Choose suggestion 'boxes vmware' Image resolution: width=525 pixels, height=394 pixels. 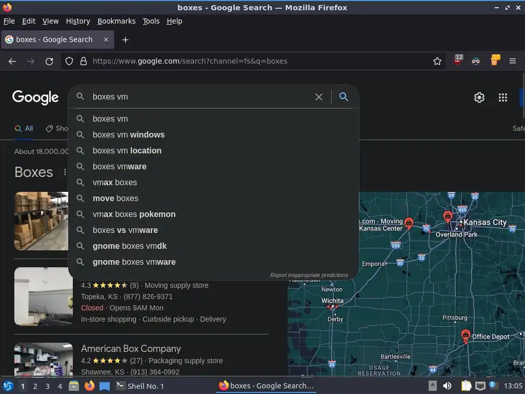[x=213, y=167]
